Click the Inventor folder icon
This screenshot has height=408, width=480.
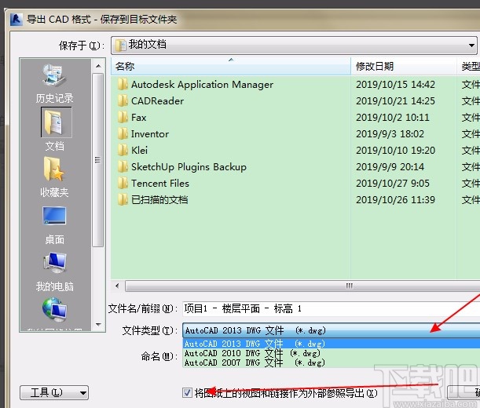[123, 133]
